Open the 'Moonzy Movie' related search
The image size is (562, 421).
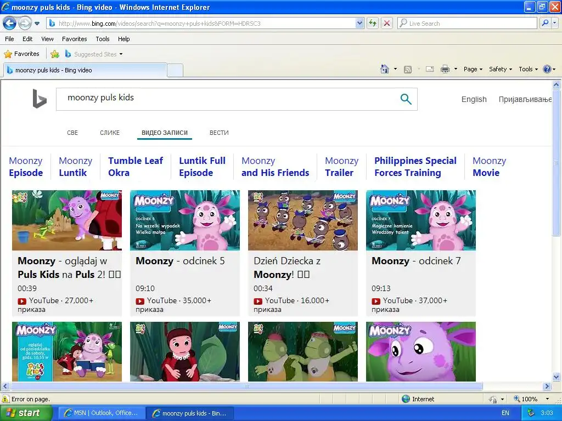point(489,167)
